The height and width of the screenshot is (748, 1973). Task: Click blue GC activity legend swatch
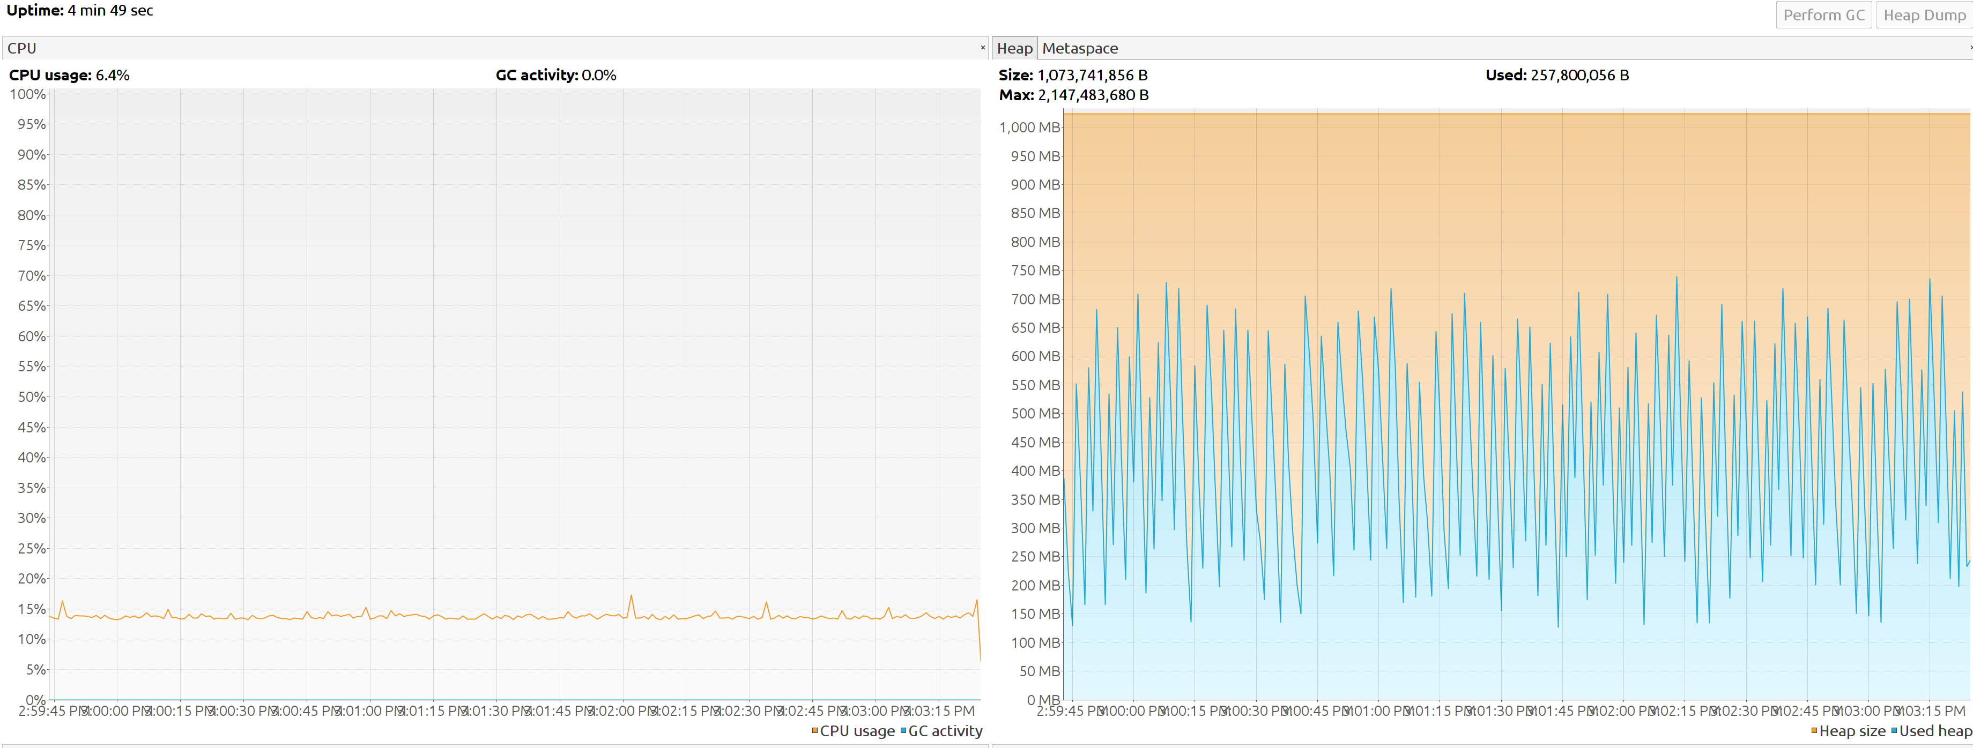point(903,730)
